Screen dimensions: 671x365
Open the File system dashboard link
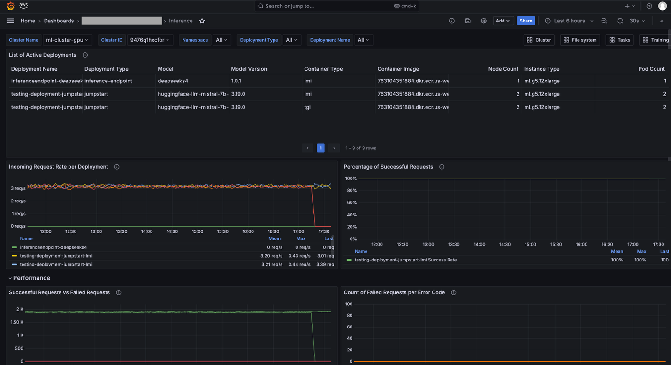click(x=580, y=40)
